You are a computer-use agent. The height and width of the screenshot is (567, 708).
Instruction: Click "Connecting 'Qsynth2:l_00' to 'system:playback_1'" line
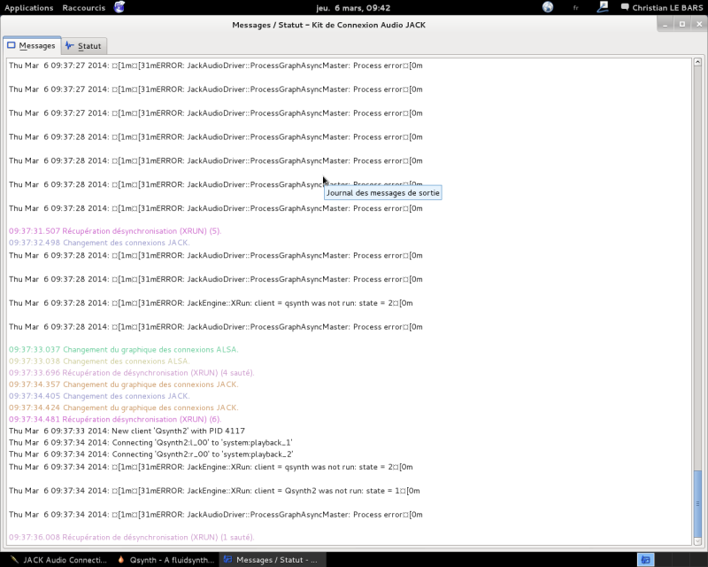pos(150,443)
